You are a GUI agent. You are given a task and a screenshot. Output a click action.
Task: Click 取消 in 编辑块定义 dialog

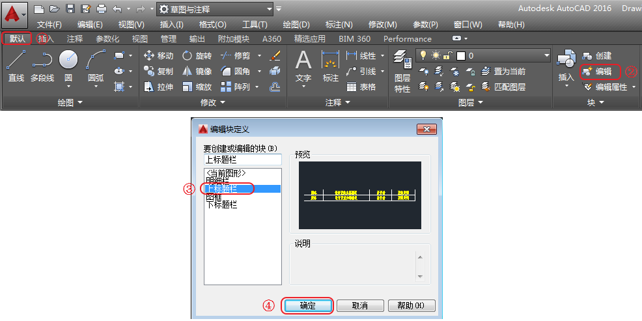(360, 306)
